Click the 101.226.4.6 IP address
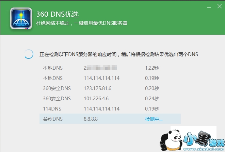This screenshot has height=152, width=225. [96, 99]
